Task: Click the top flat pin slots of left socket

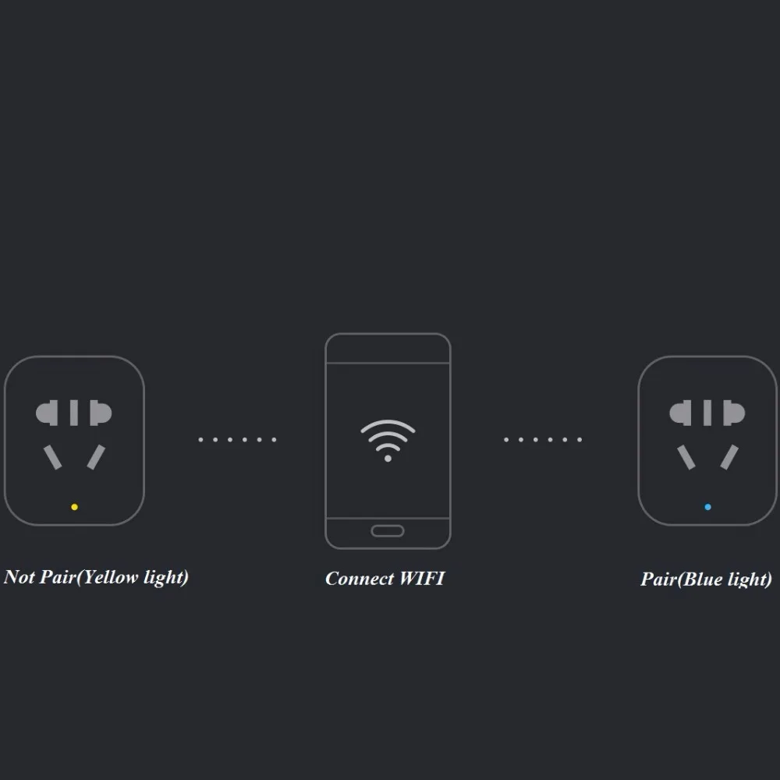Action: coord(73,413)
